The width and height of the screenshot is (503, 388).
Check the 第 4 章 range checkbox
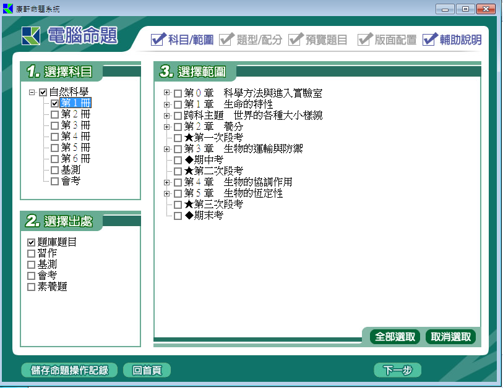pyautogui.click(x=178, y=183)
